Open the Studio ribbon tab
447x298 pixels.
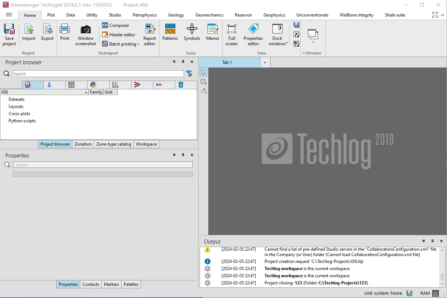tap(115, 15)
